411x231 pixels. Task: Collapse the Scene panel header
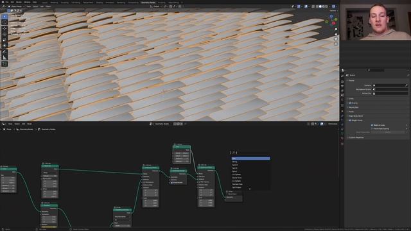[x=351, y=80]
